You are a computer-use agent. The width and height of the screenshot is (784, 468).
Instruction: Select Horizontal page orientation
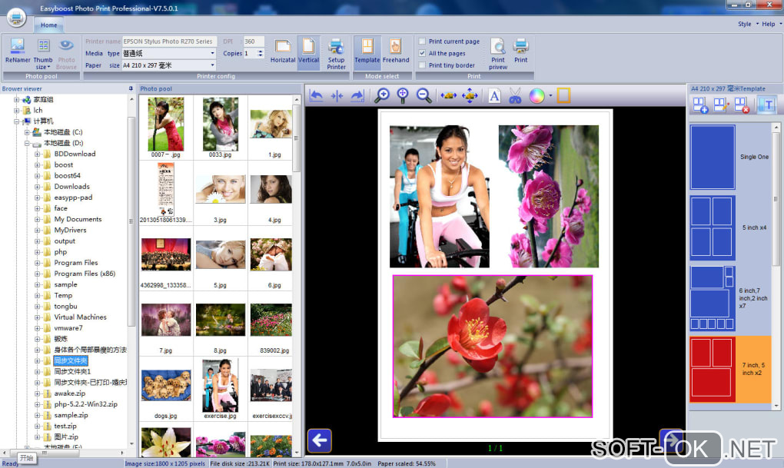pos(283,51)
